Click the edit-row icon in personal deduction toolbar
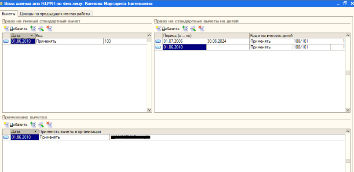The height and width of the screenshot is (172, 354). pyautogui.click(x=41, y=29)
